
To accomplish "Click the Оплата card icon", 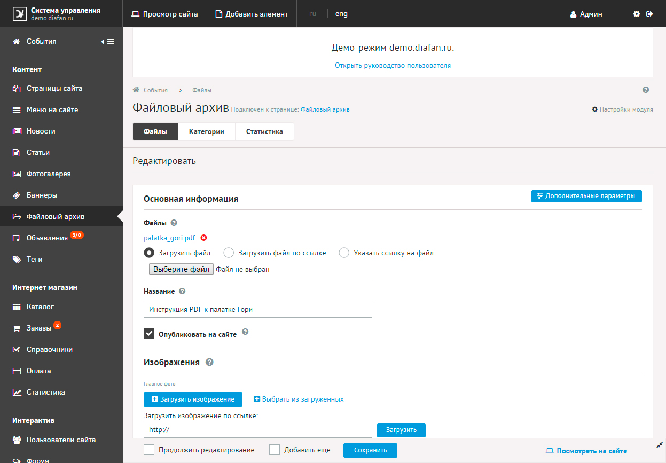I will pos(17,371).
